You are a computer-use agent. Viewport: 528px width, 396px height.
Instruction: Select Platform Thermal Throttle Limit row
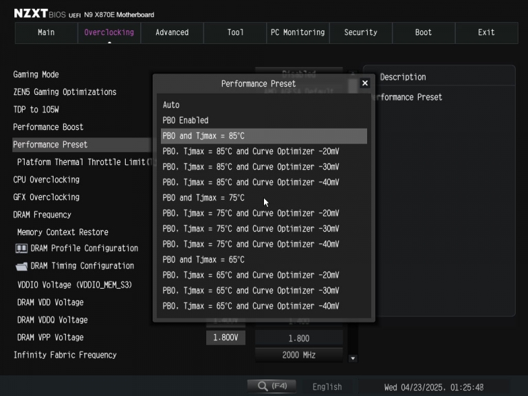[85, 162]
